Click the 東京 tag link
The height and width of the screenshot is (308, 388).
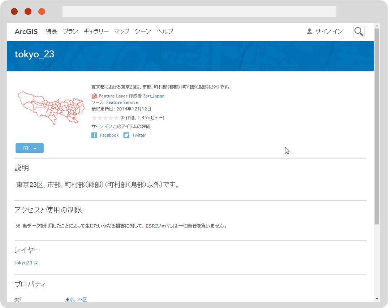point(69,300)
